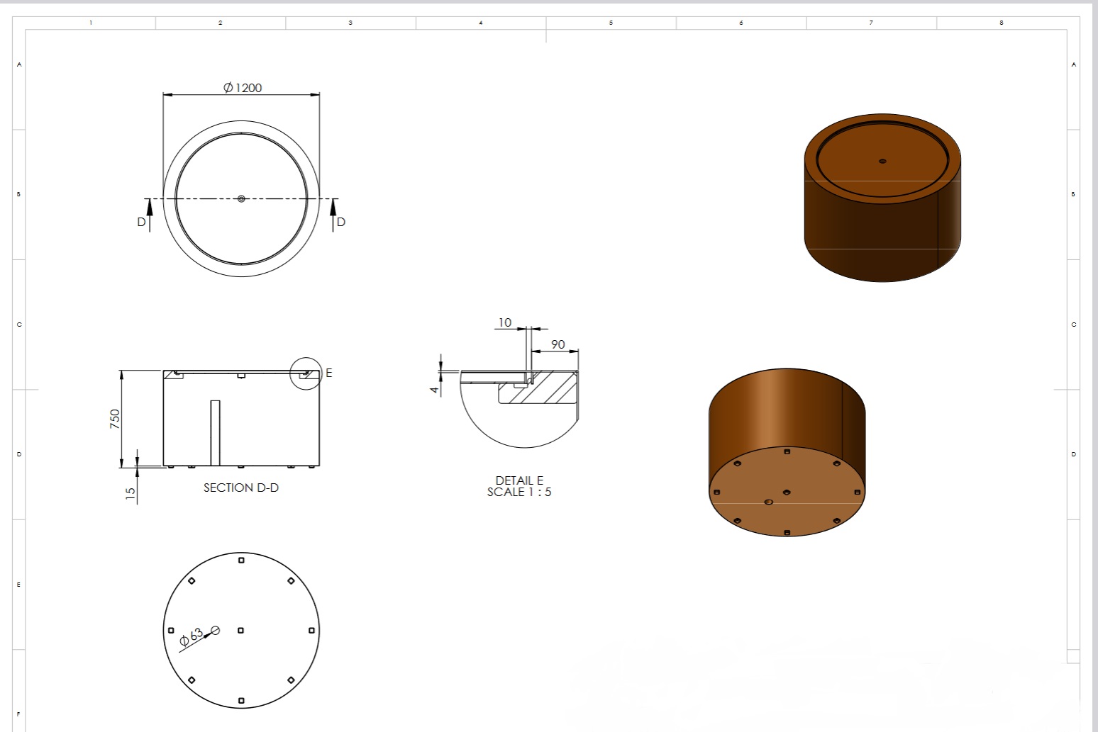This screenshot has height=732, width=1098.
Task: Click the 90 dimension in Detail E
Action: 558,344
